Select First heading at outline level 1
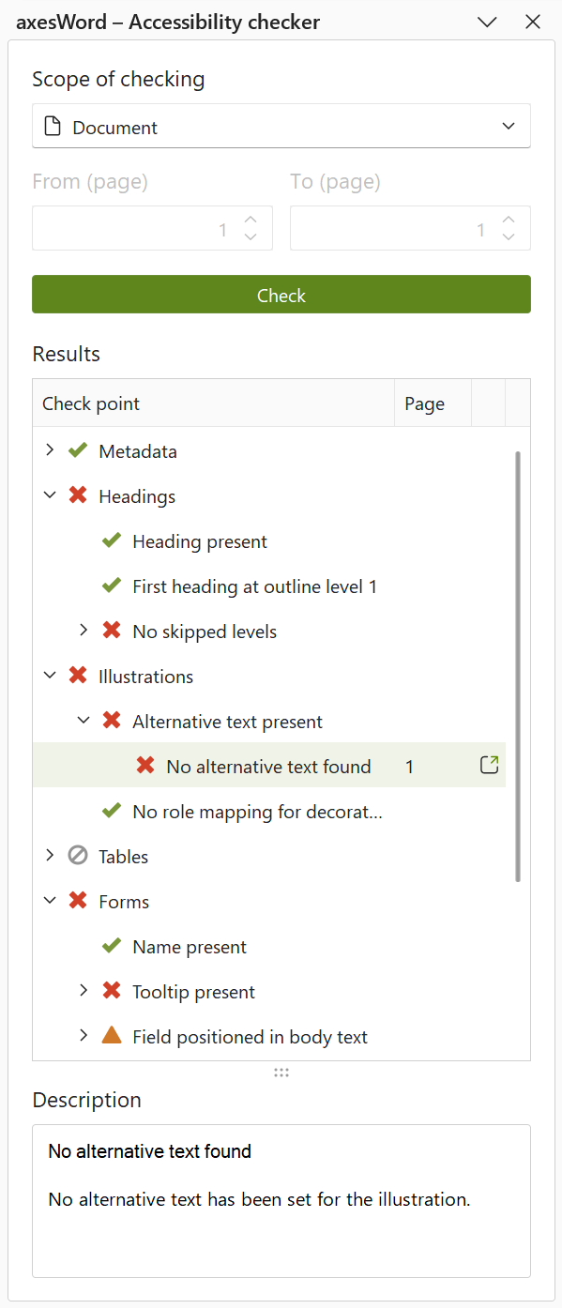The image size is (562, 1309). 269,586
